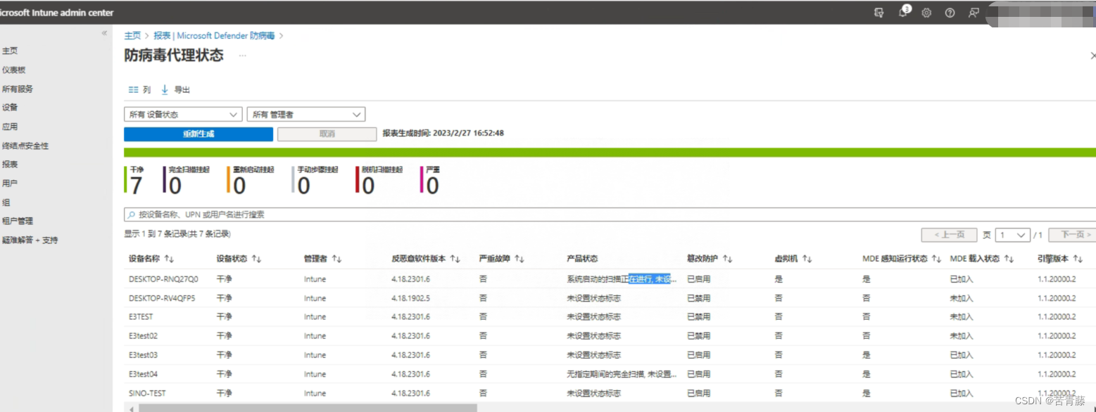The height and width of the screenshot is (412, 1096).
Task: Click the 列 columns button label
Action: (146, 90)
